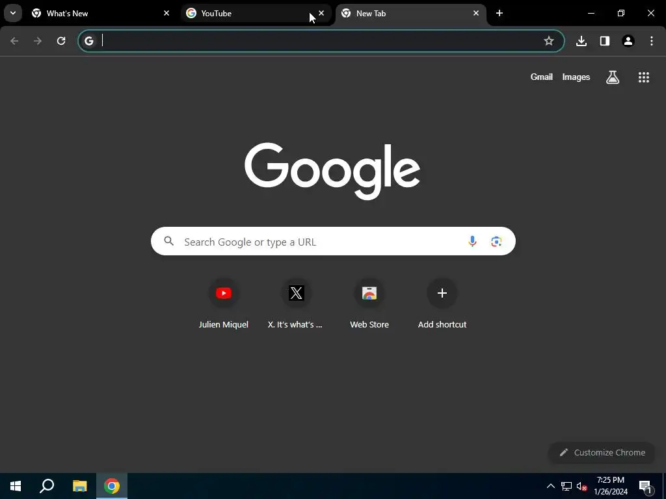Bookmark this tab with the star icon
Screen dimensions: 666x499
pyautogui.click(x=549, y=41)
